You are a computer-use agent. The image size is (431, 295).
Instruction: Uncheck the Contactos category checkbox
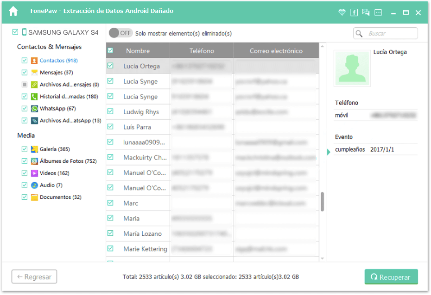pos(25,61)
